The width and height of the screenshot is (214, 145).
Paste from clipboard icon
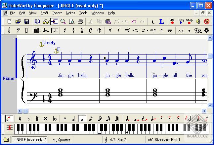108,21
